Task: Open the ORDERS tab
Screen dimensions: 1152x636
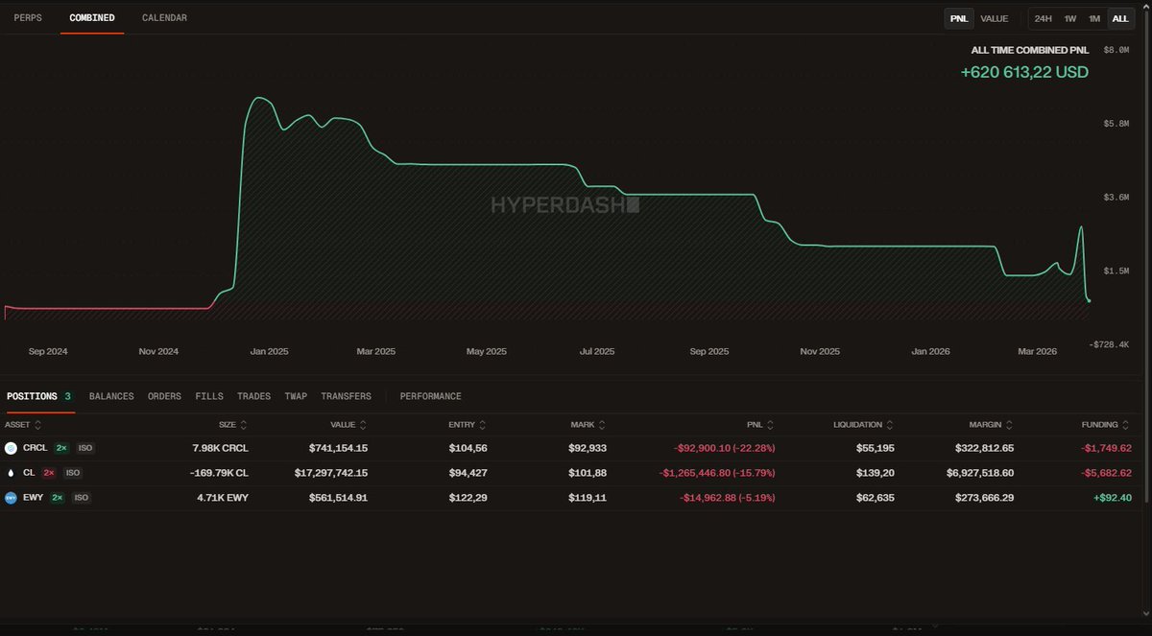Action: [x=164, y=396]
